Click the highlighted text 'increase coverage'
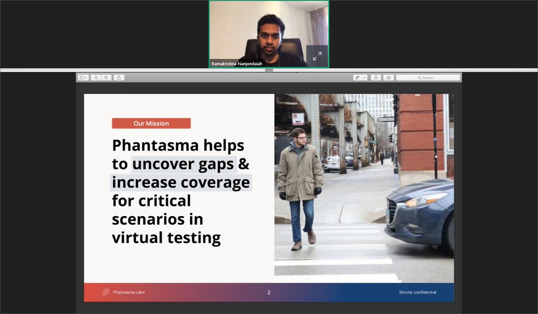The height and width of the screenshot is (314, 538). point(181,182)
